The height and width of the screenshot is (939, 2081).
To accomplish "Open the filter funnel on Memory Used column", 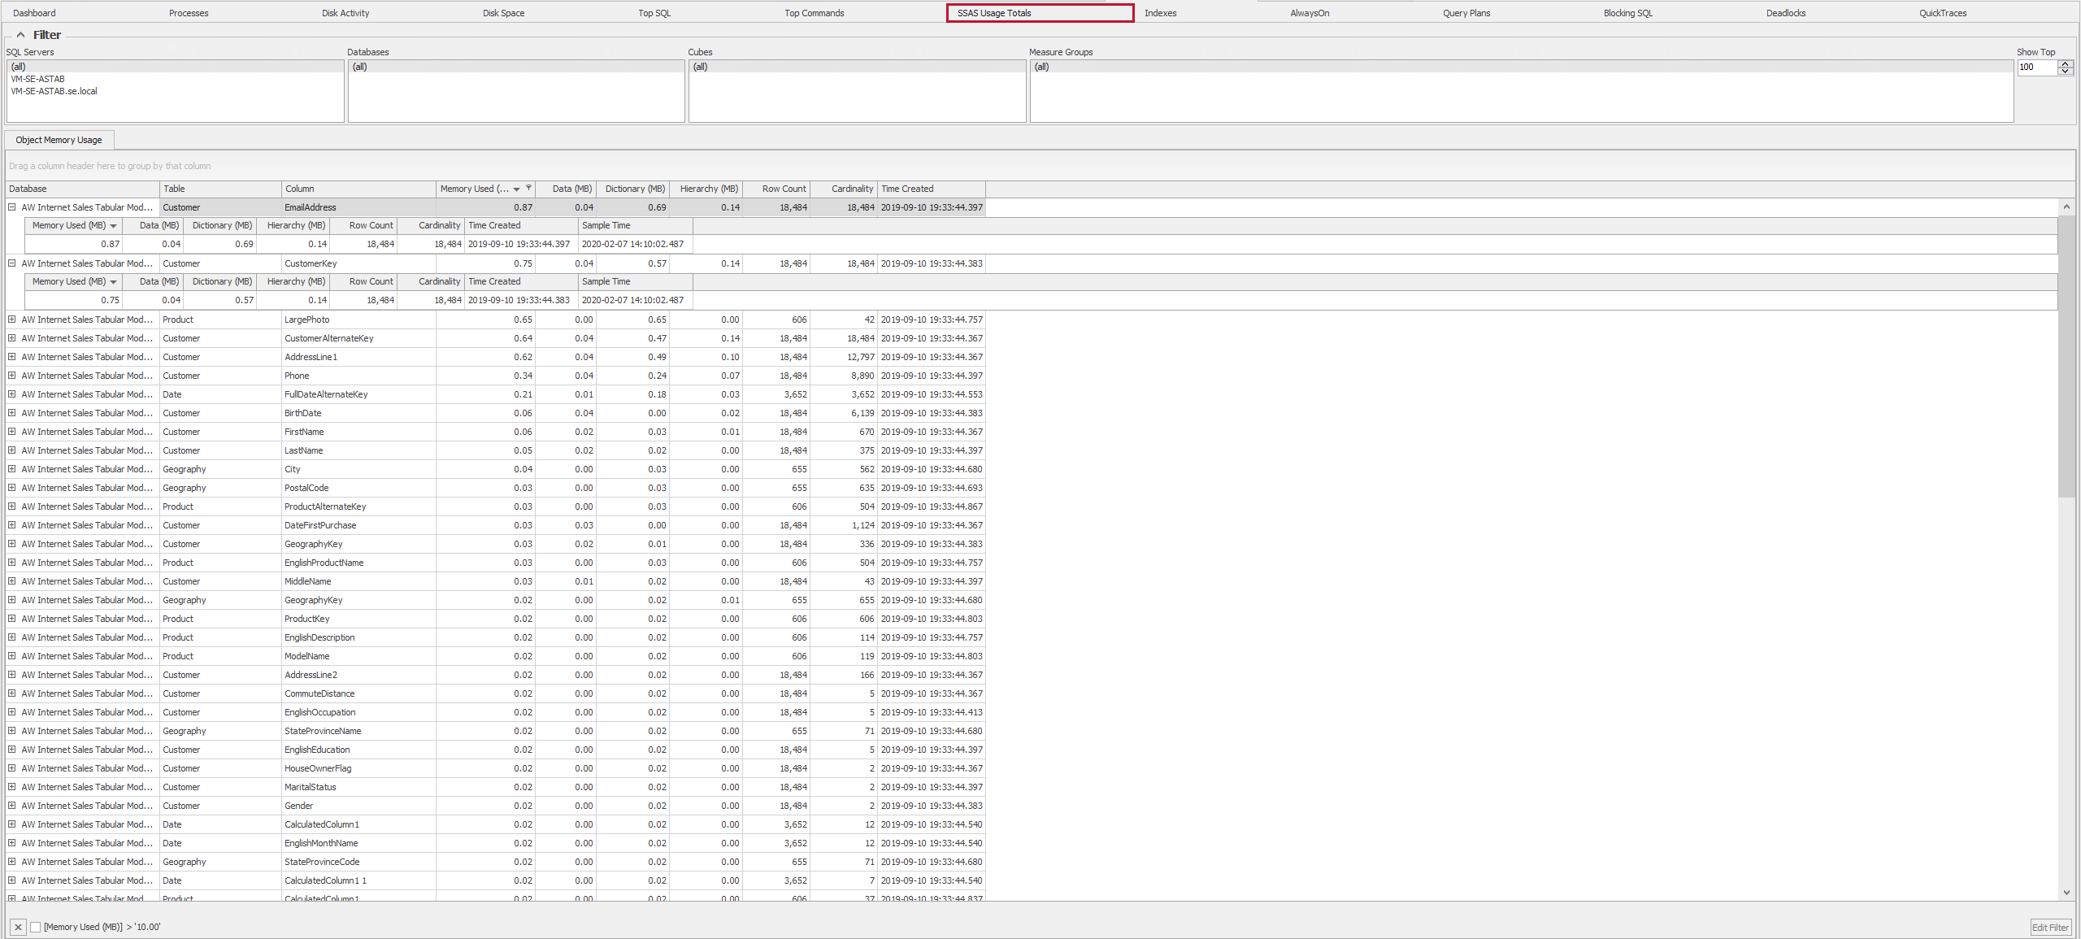I will click(528, 188).
